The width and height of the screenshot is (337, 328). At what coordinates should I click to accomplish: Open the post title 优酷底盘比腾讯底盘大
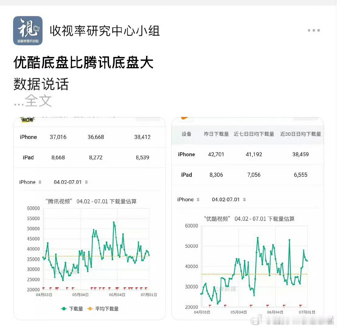coord(84,63)
